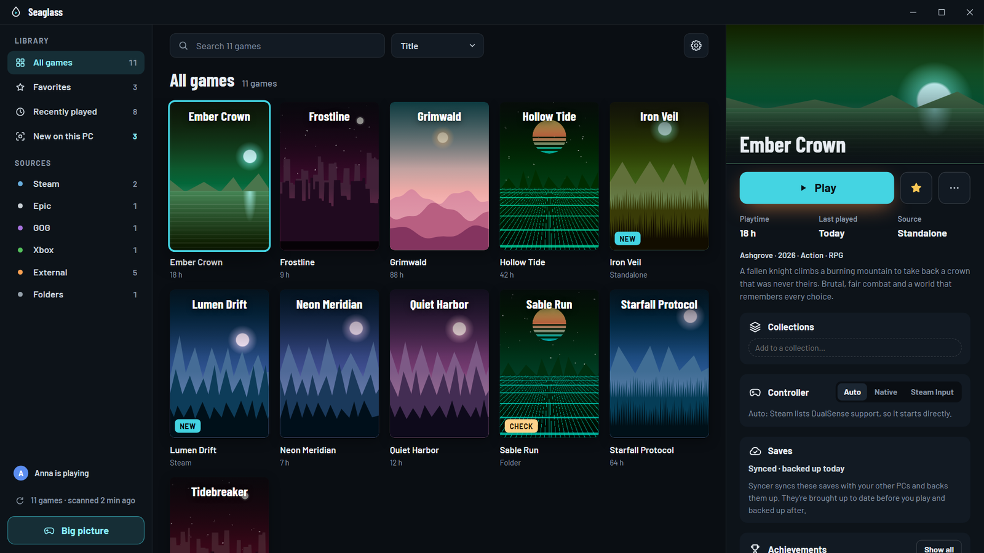Image resolution: width=984 pixels, height=553 pixels.
Task: Filter by Xbox source
Action: (x=76, y=250)
